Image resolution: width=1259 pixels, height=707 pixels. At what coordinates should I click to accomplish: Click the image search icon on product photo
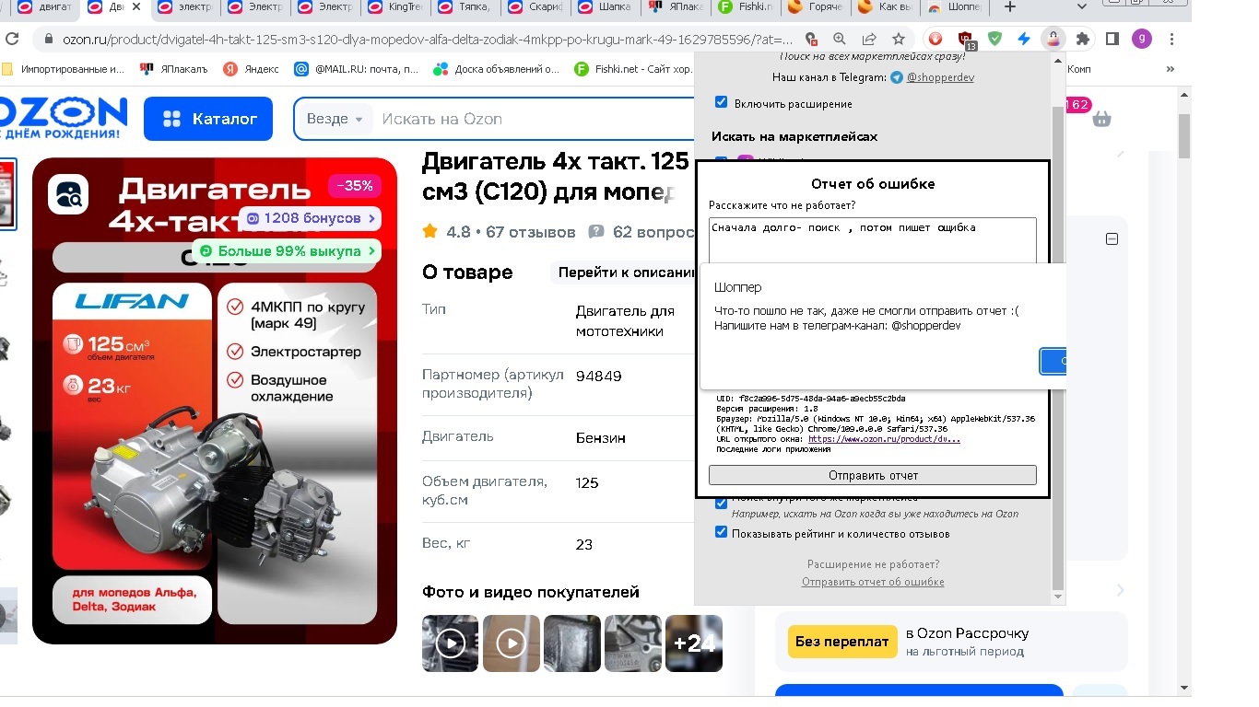pos(67,194)
